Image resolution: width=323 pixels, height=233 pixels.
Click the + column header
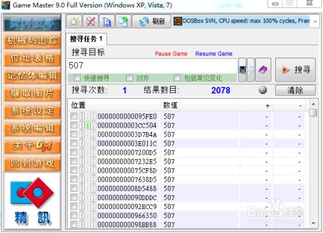[x=256, y=105]
